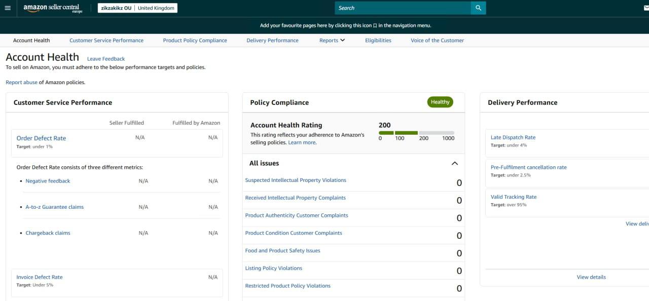Open the Reports dropdown menu
649x301 pixels.
coord(332,41)
